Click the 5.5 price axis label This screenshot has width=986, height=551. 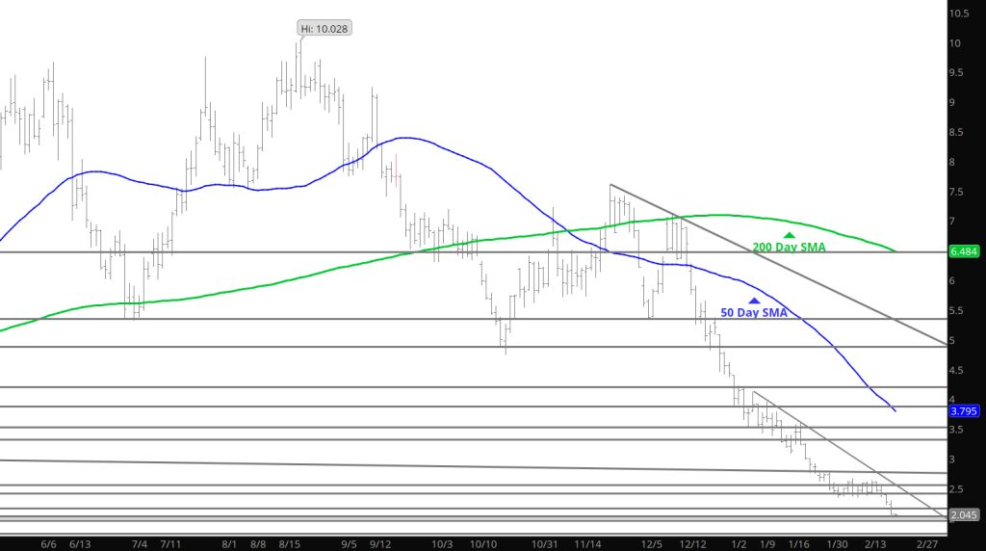(x=957, y=311)
